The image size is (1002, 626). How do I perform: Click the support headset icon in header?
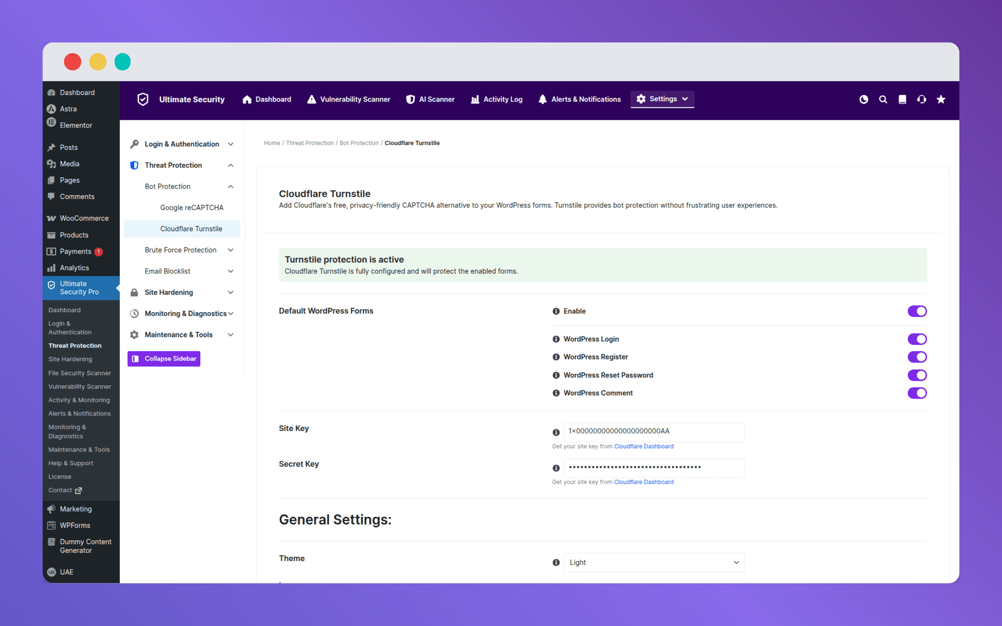[x=922, y=99]
